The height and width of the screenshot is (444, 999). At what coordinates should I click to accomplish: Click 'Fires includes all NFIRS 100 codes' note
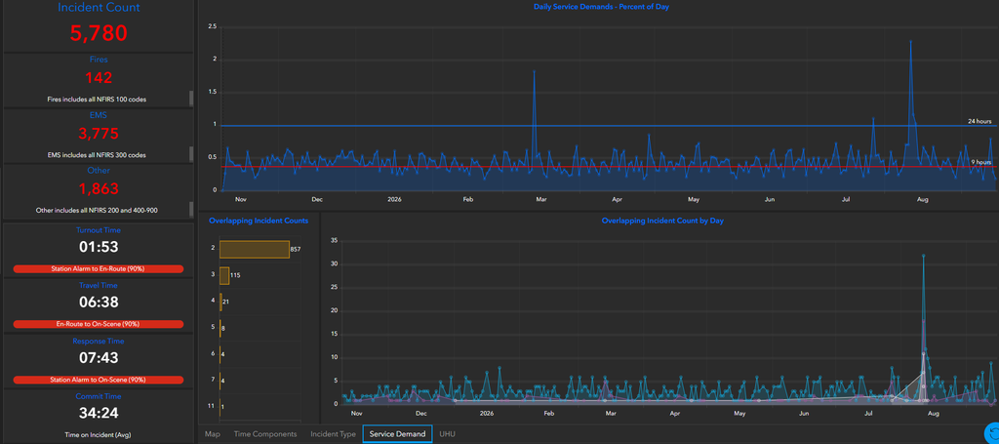(99, 100)
